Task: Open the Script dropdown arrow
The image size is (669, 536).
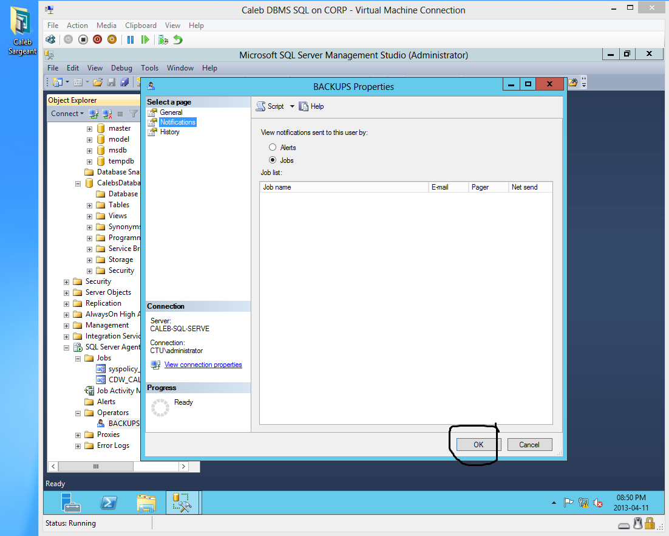Action: tap(292, 106)
